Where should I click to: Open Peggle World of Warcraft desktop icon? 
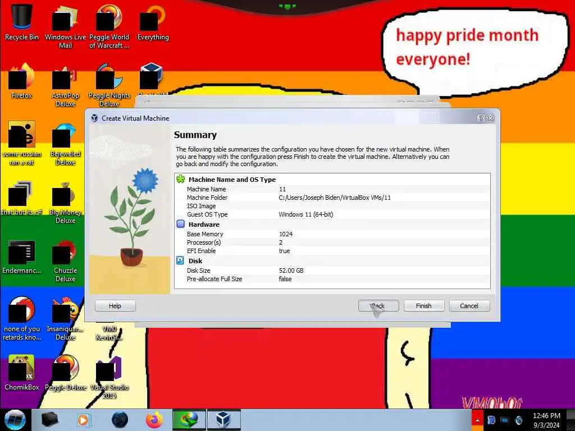(109, 26)
